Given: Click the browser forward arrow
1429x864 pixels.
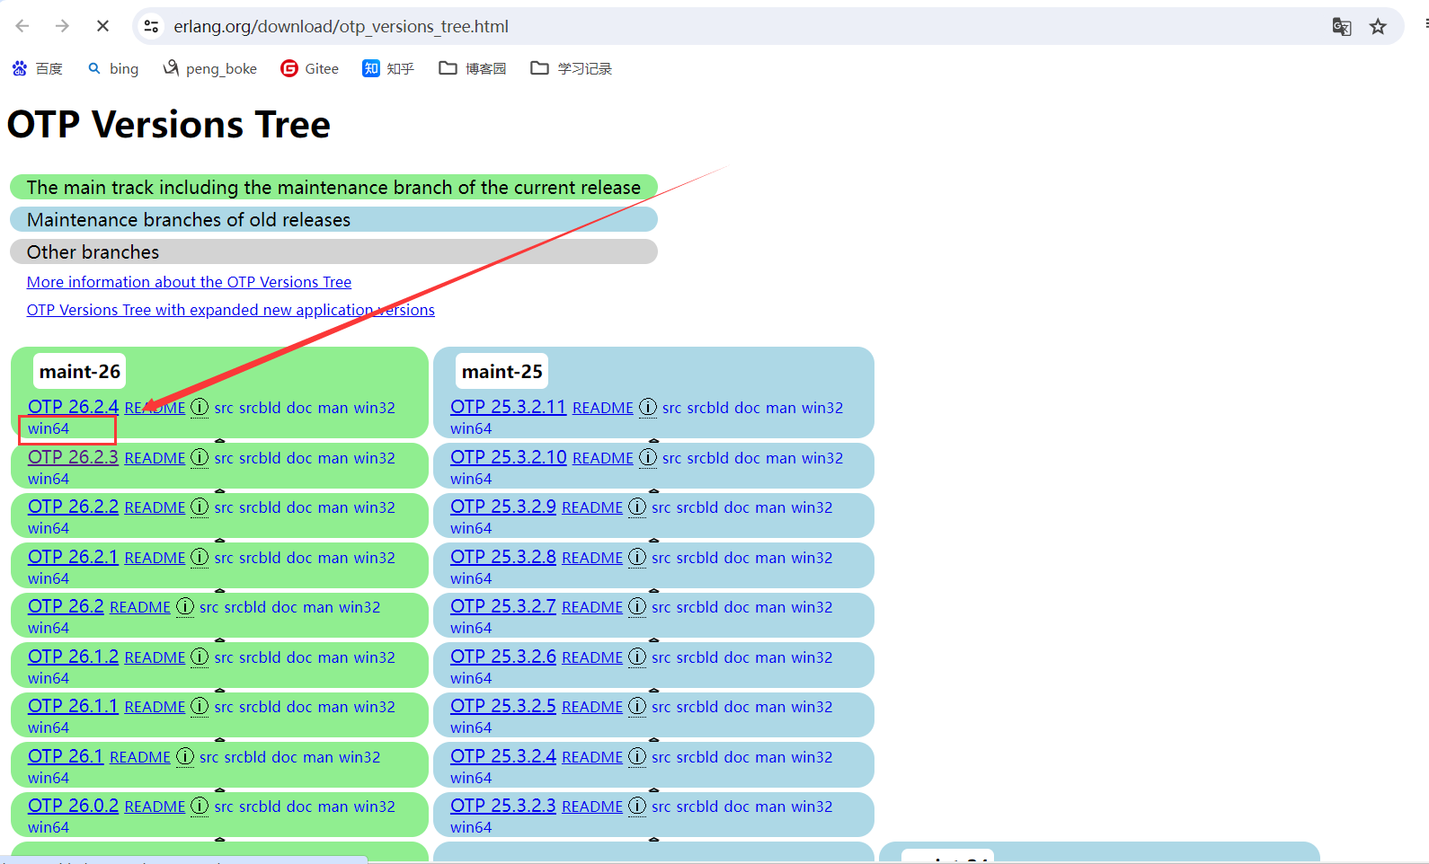Looking at the screenshot, I should coord(62,26).
